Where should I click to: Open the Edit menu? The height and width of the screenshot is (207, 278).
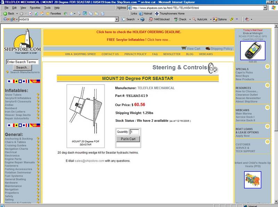click(x=14, y=8)
